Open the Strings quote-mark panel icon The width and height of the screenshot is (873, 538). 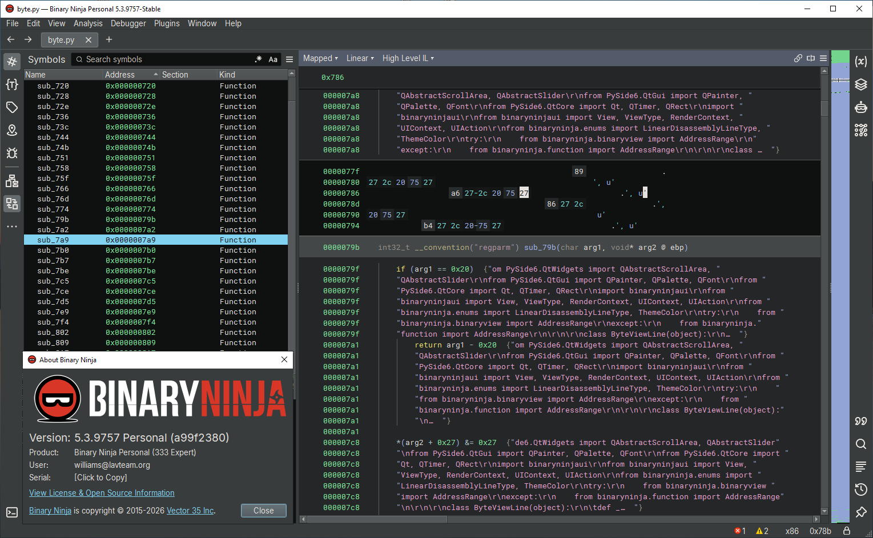[861, 421]
